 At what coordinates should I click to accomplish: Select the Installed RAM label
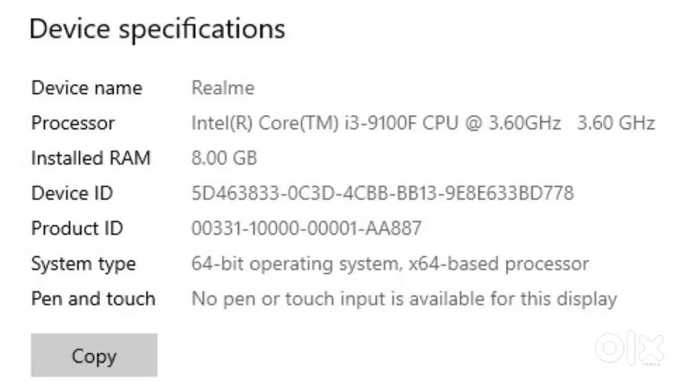tap(91, 158)
